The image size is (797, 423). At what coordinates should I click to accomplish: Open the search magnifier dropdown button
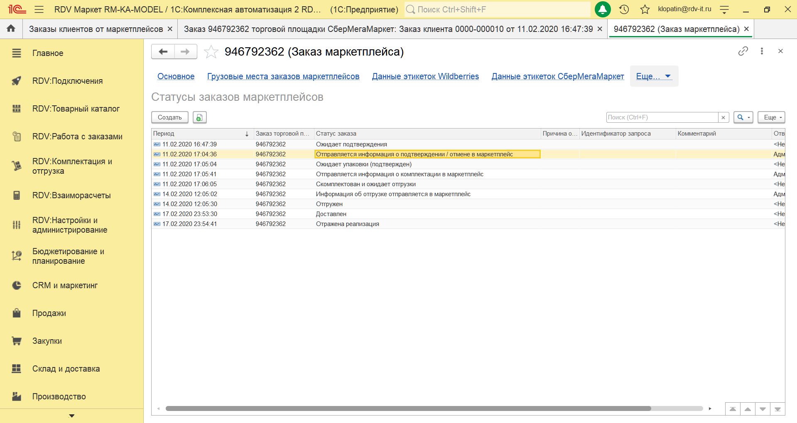pyautogui.click(x=743, y=117)
